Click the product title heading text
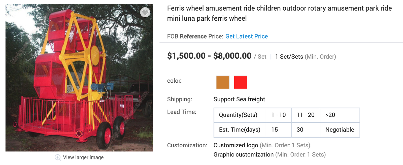Image resolution: width=403 pixels, height=165 pixels. click(279, 13)
